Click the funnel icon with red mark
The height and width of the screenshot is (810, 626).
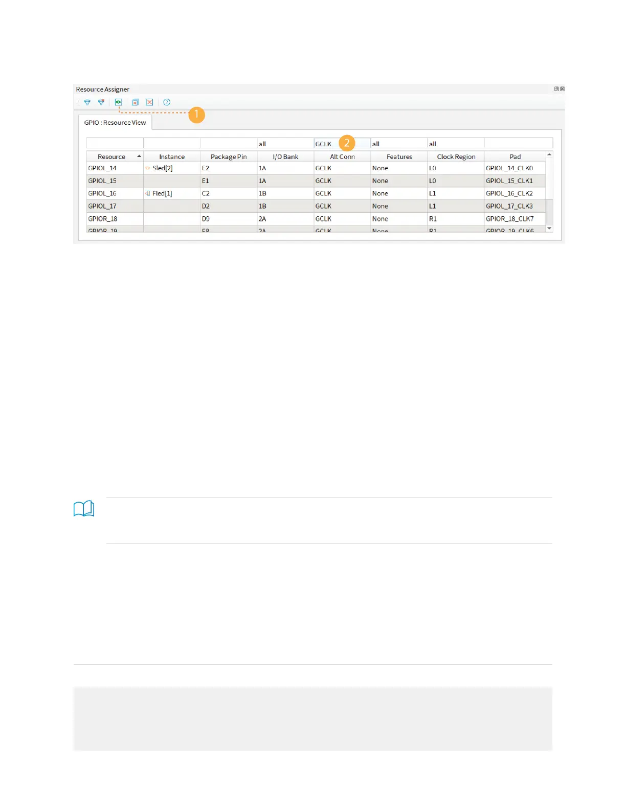tap(101, 102)
